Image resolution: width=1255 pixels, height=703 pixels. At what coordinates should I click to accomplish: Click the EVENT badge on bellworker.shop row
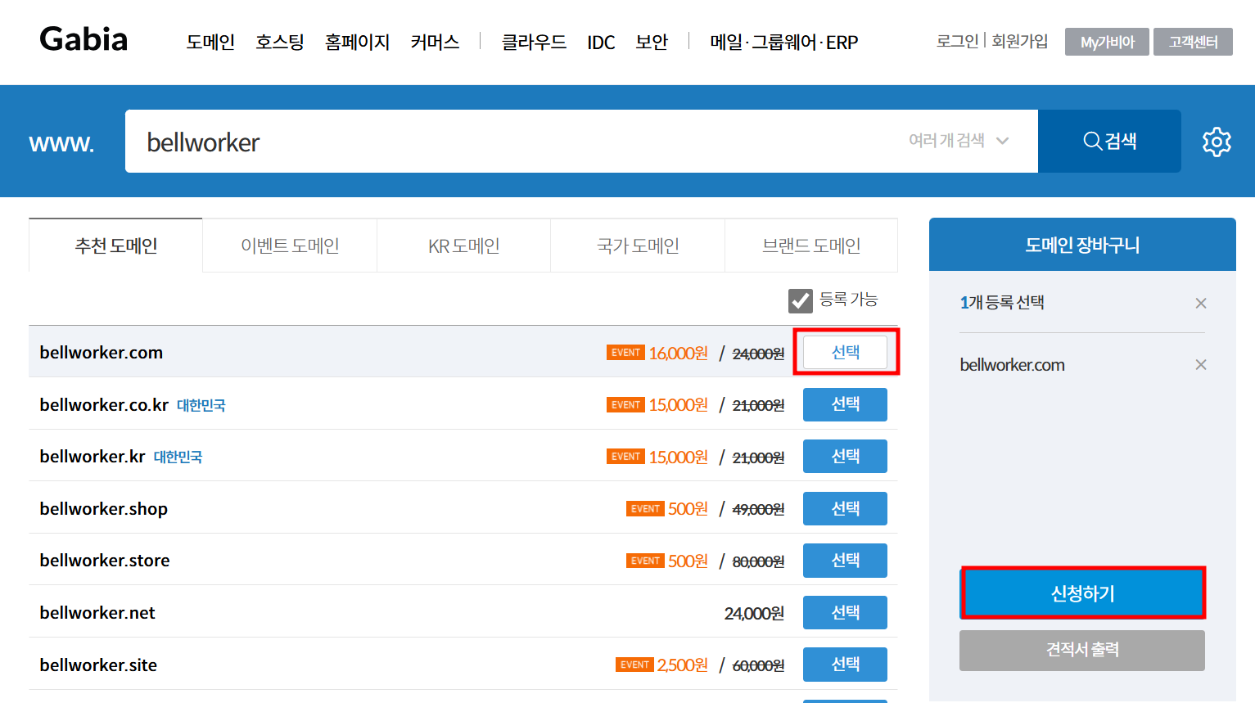click(x=645, y=509)
